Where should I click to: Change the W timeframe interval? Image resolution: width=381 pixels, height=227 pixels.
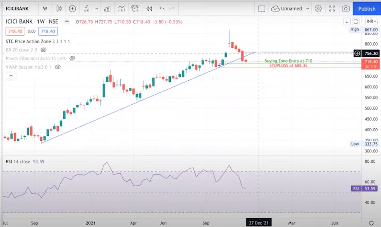(x=45, y=9)
